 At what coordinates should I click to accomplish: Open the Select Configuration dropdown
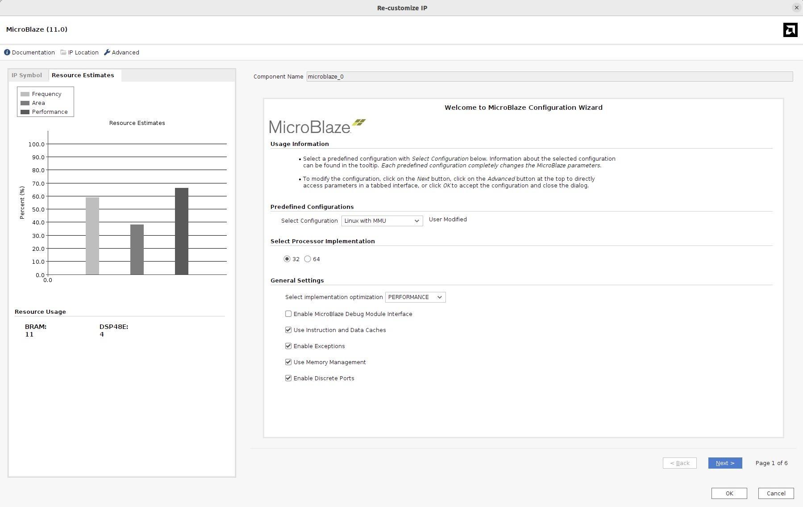tap(382, 221)
